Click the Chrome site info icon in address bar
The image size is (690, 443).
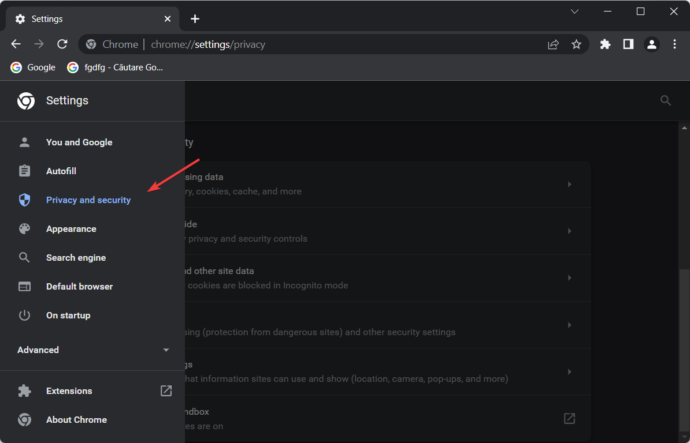point(91,44)
